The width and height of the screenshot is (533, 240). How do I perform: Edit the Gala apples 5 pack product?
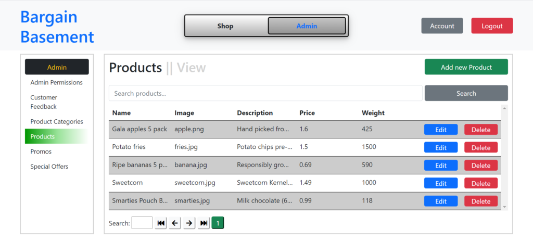(x=441, y=130)
